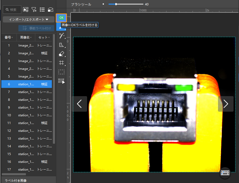Select image row number 13
The height and width of the screenshot is (183, 239).
[x=26, y=139]
